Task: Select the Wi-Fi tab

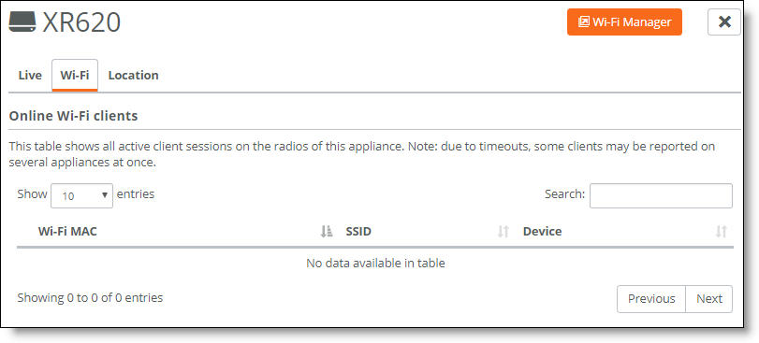Action: click(x=75, y=76)
